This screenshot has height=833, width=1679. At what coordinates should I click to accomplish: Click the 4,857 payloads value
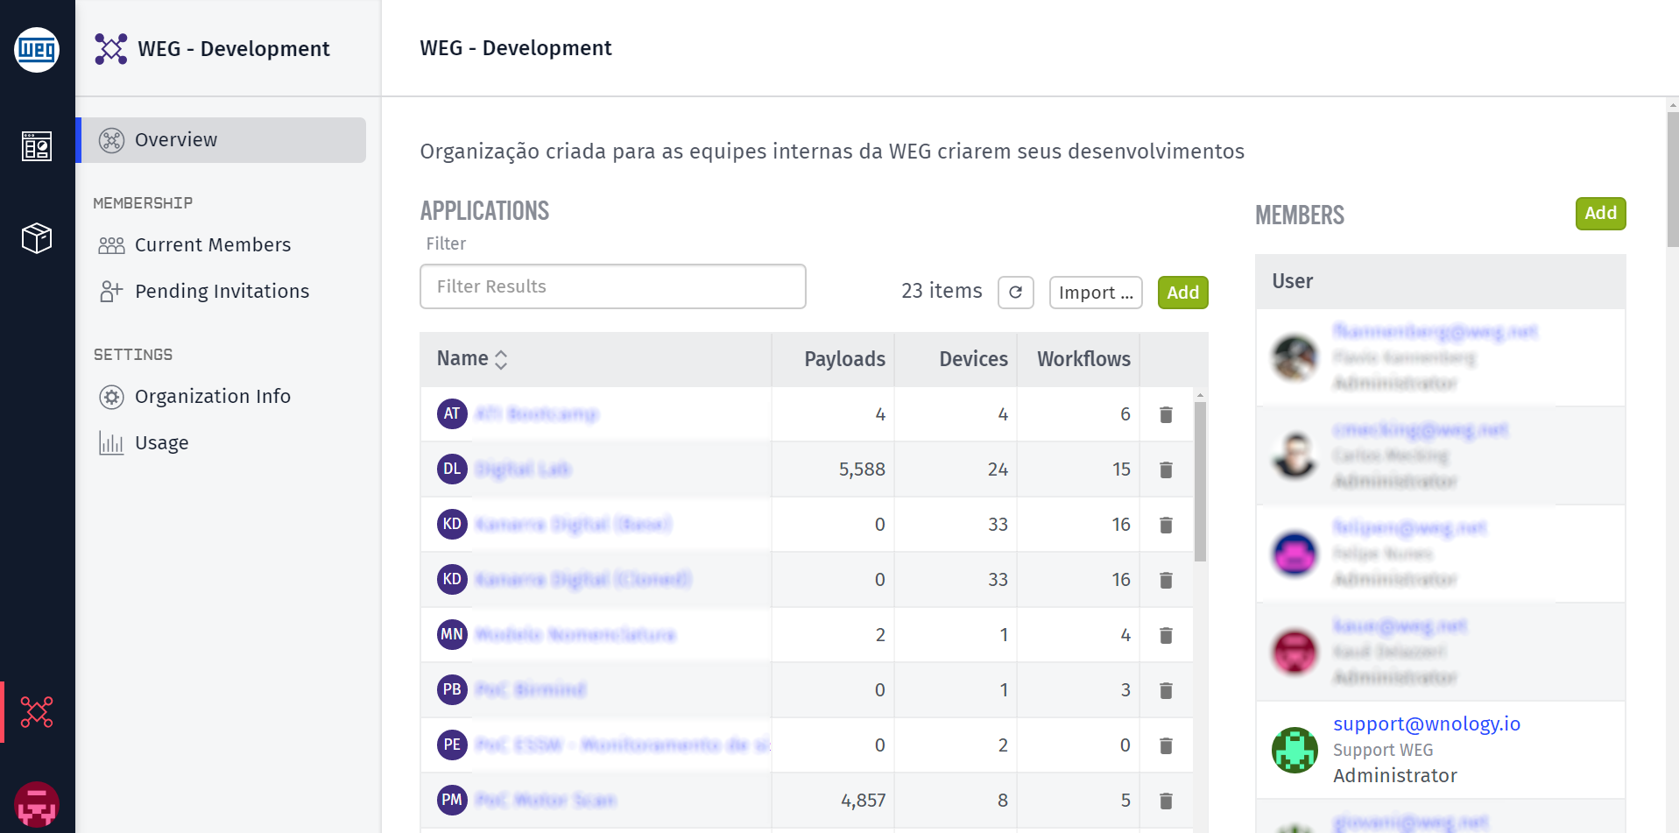pyautogui.click(x=863, y=801)
